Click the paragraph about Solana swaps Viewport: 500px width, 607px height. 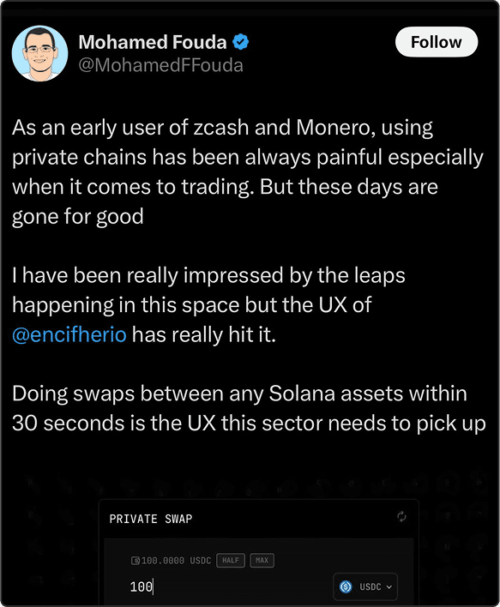[x=249, y=408]
